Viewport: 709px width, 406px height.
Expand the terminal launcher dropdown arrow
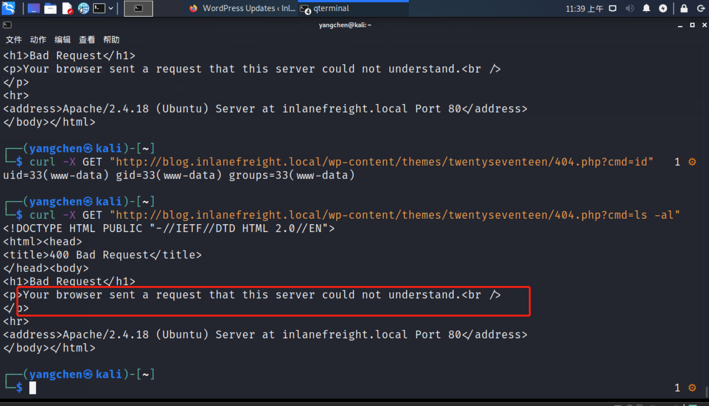(111, 8)
